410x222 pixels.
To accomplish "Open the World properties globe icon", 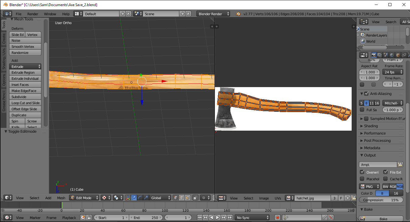I will [391, 55].
